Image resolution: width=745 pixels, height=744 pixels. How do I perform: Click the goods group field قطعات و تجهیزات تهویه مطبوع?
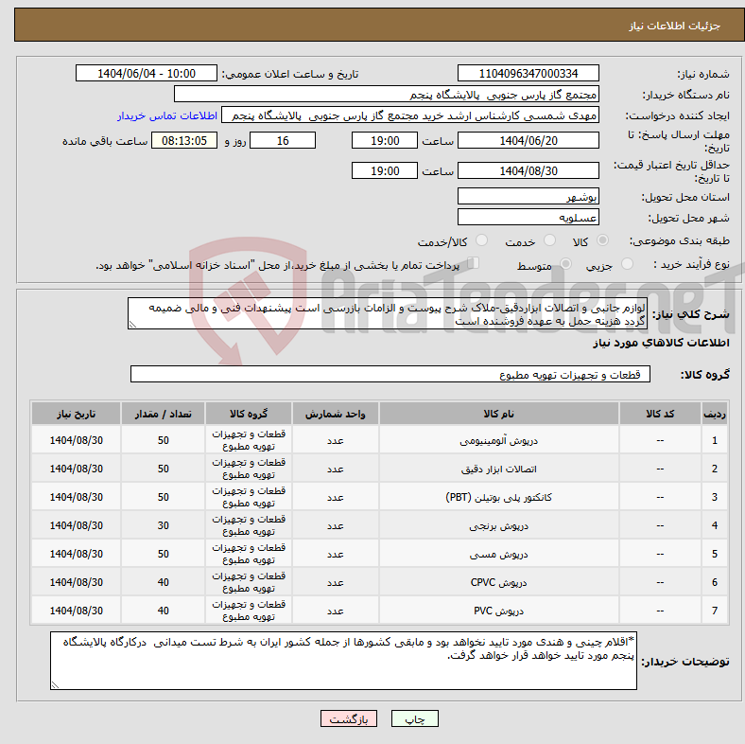pyautogui.click(x=390, y=375)
